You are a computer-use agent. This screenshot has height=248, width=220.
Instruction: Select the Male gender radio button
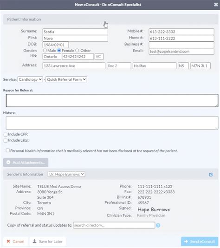click(x=45, y=51)
